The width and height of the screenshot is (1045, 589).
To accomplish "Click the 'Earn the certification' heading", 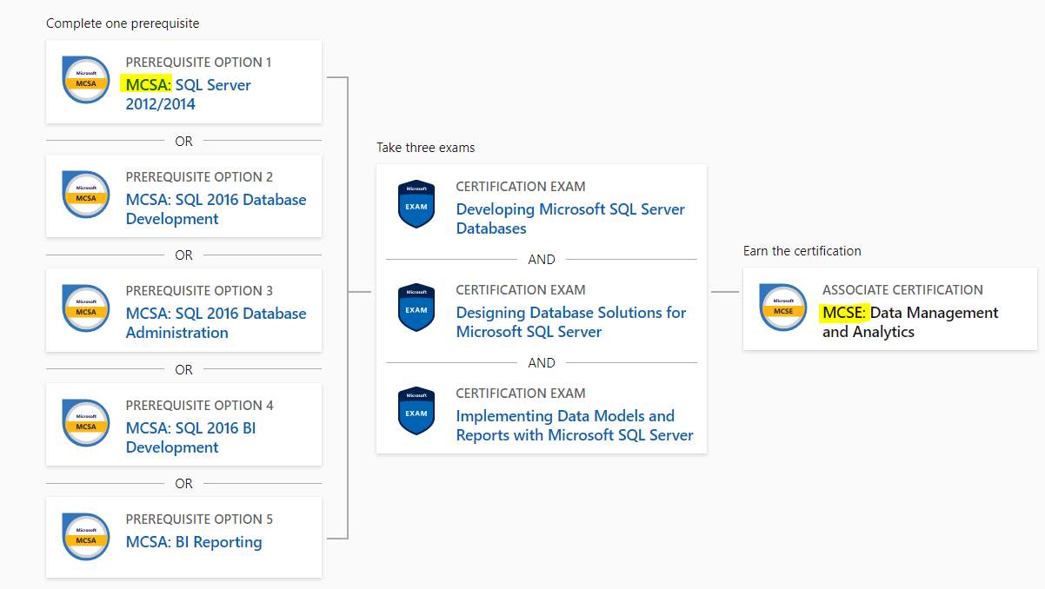I will pyautogui.click(x=802, y=251).
